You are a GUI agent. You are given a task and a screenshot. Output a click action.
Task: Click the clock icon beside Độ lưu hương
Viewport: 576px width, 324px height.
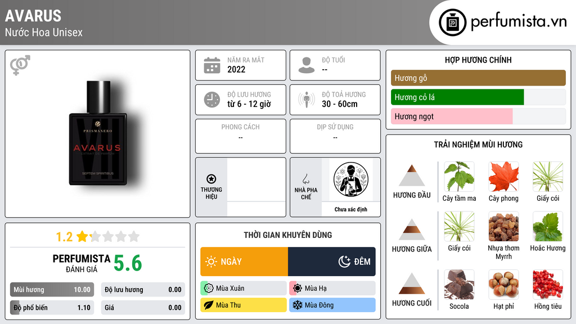pos(212,100)
